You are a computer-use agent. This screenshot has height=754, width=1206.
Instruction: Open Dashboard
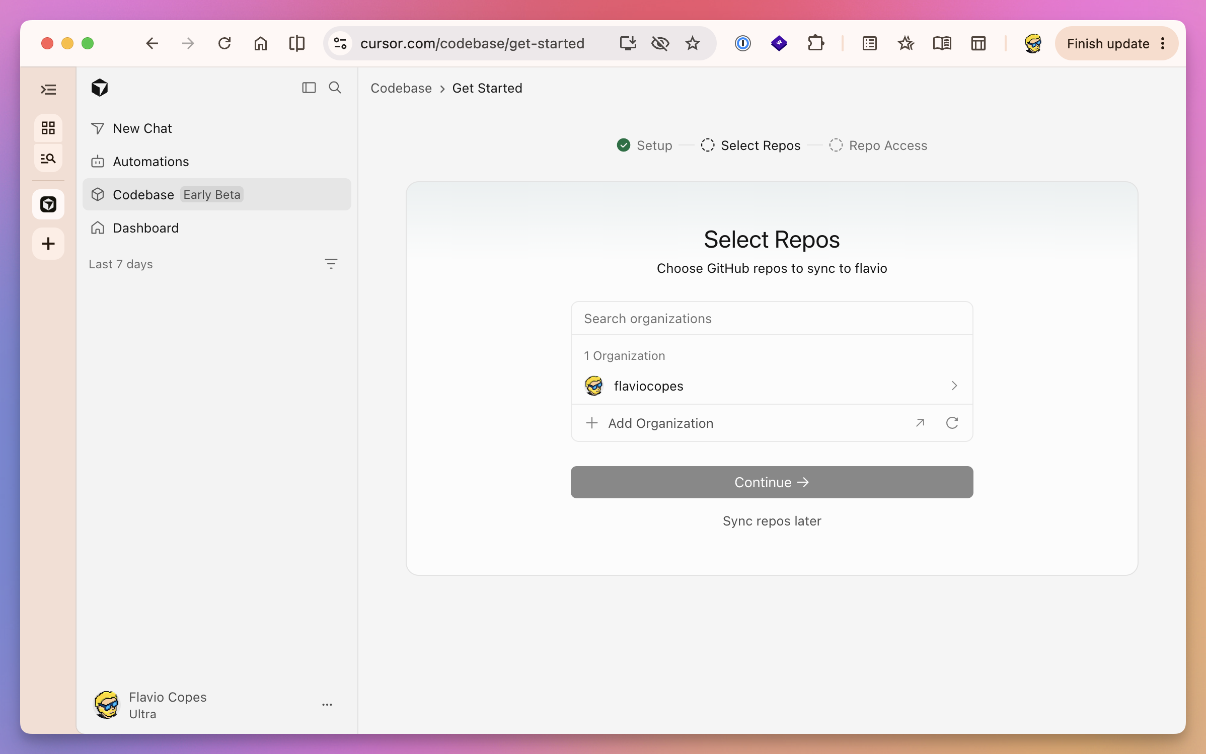[216, 228]
